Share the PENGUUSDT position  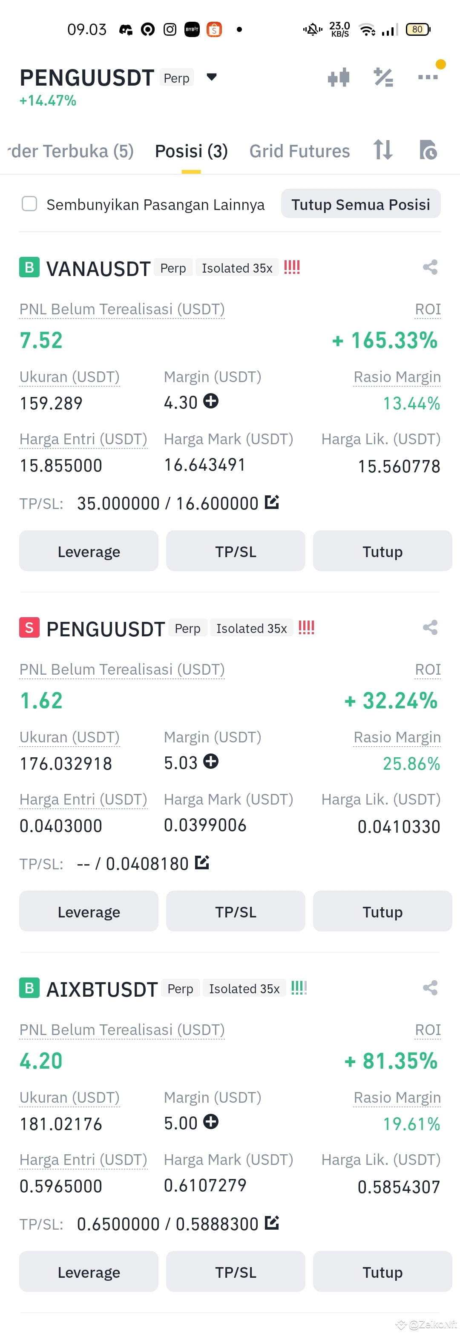(430, 628)
